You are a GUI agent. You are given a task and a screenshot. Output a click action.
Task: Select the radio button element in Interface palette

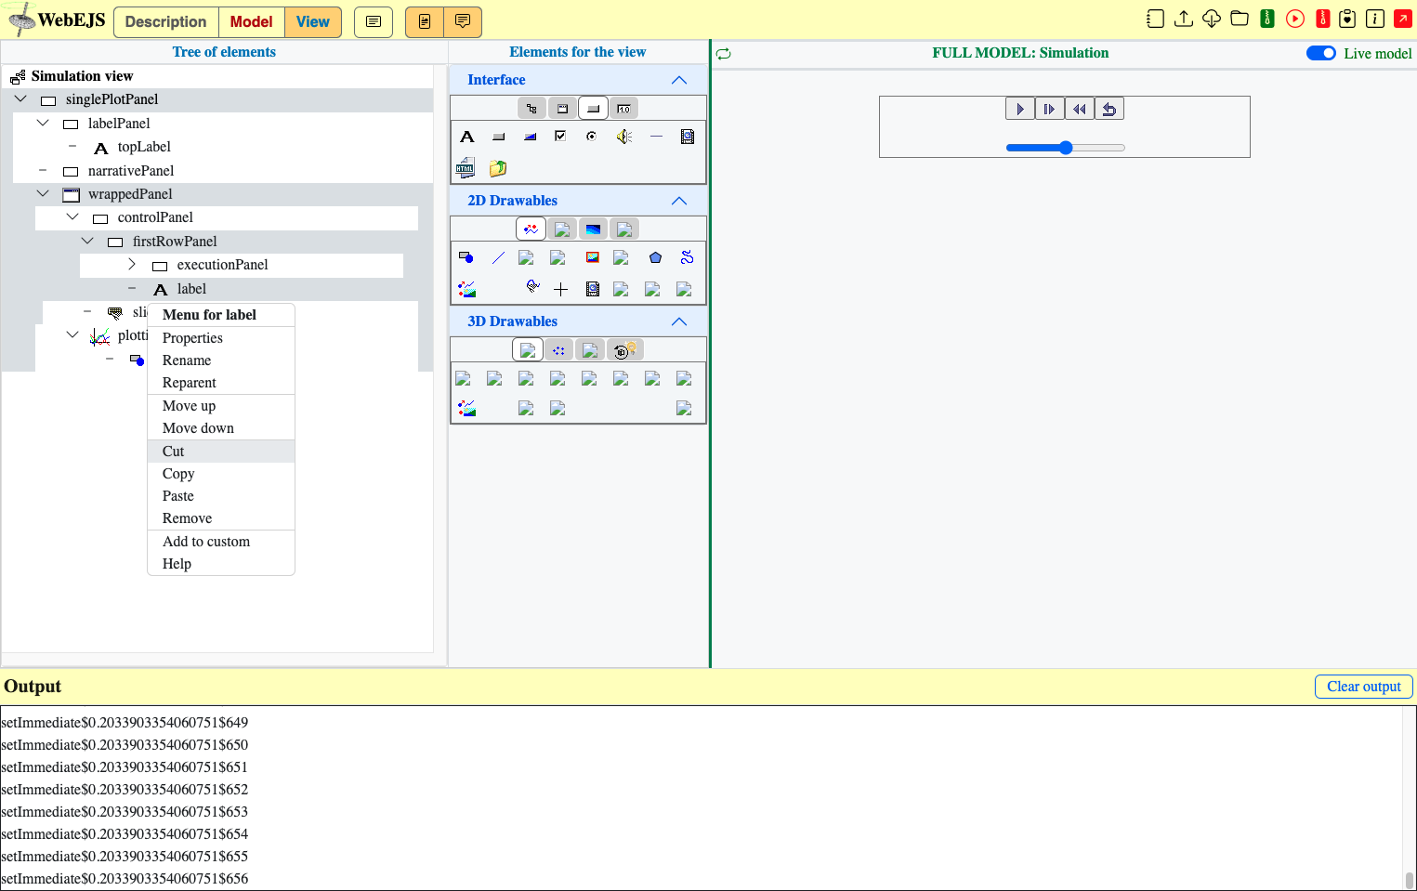pos(591,136)
